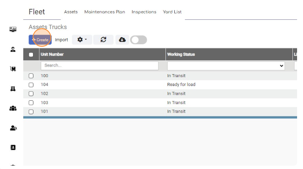Click In Transit status of unit 103
This screenshot has height=169, width=303.
click(176, 102)
